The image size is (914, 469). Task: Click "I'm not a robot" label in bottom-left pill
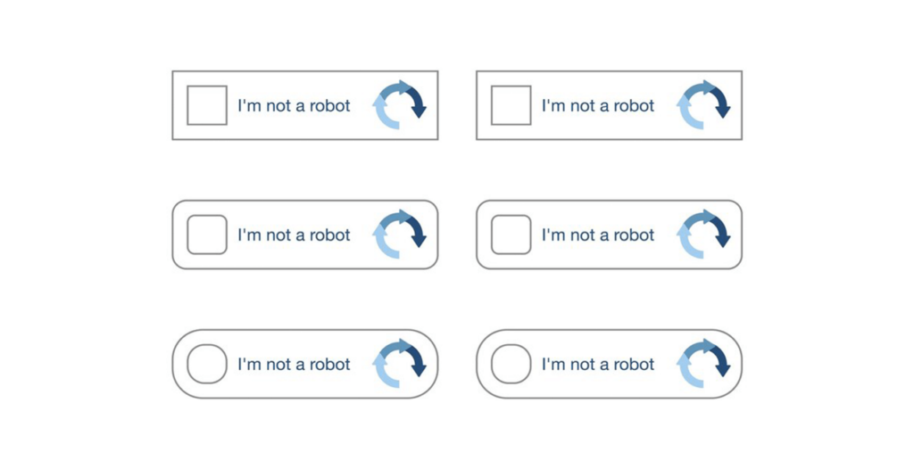tap(294, 365)
